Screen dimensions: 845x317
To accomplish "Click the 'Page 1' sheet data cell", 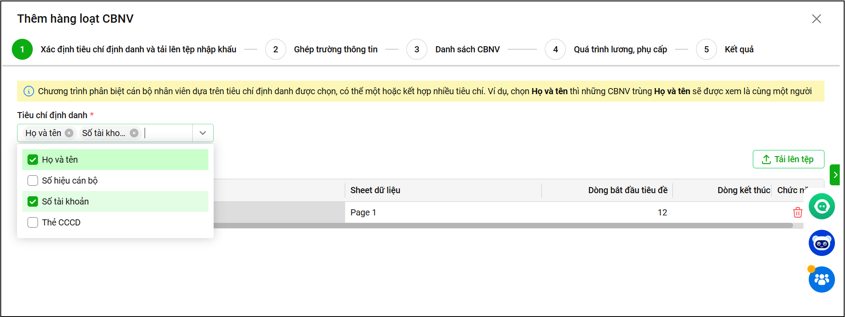I will coord(363,212).
